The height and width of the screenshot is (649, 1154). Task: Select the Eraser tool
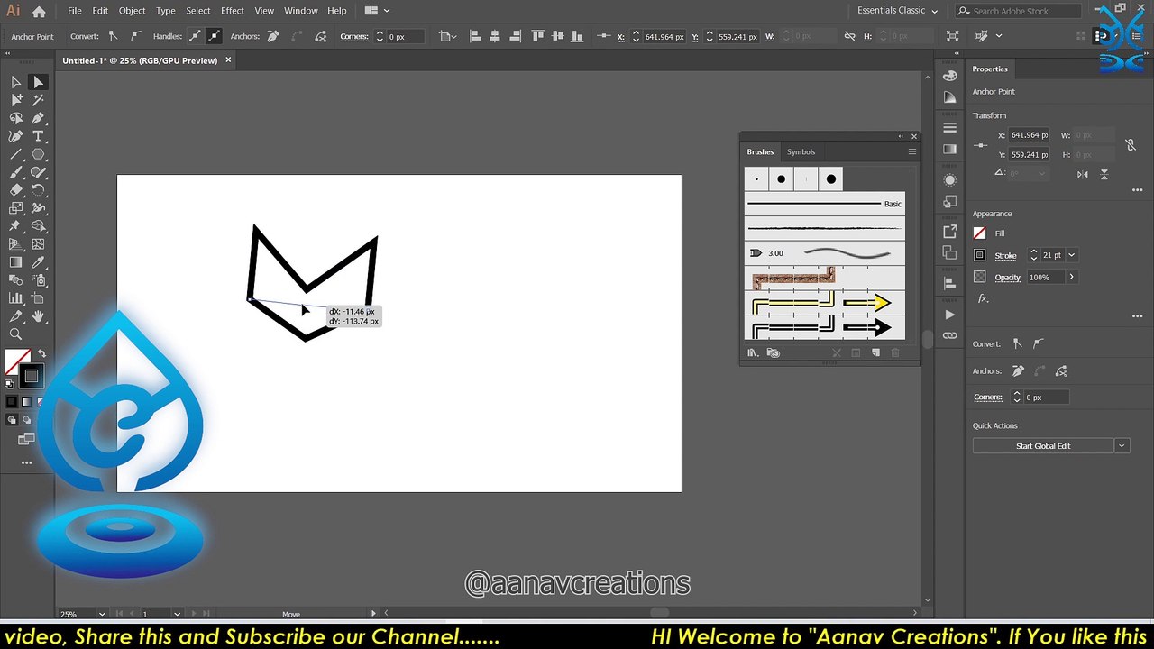click(x=15, y=190)
